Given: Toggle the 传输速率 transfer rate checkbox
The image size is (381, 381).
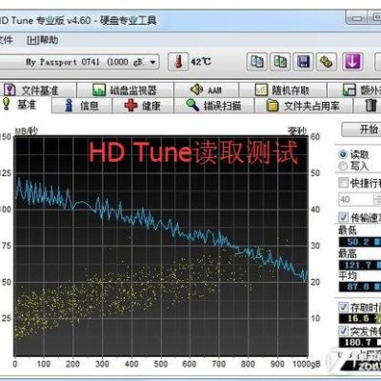Looking at the screenshot, I should (343, 217).
